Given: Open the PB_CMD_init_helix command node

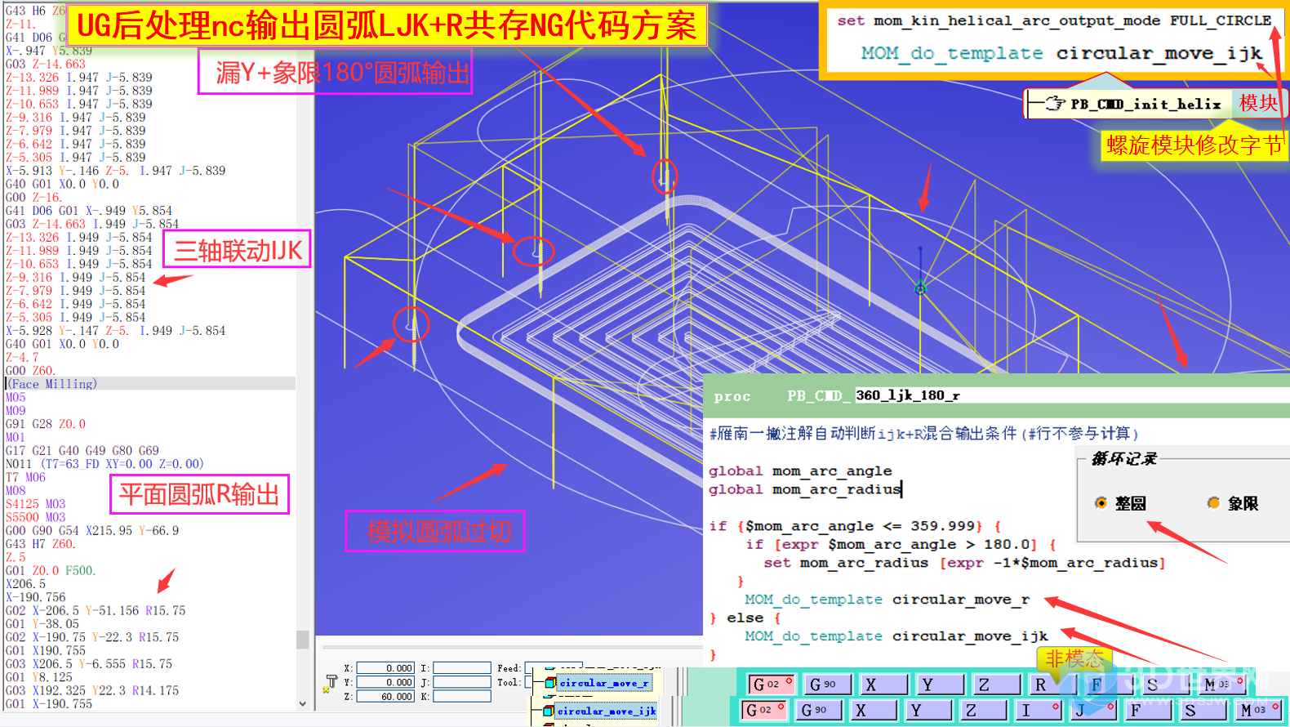Looking at the screenshot, I should click(x=1145, y=104).
